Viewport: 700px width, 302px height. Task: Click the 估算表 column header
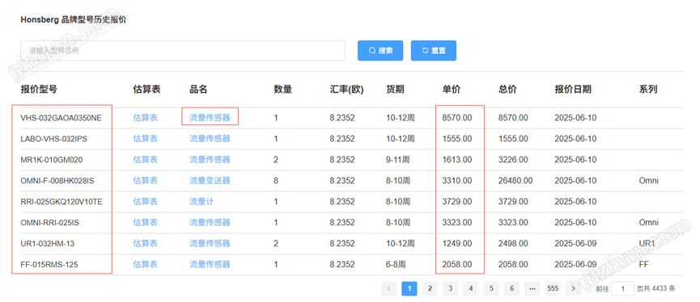[x=146, y=90]
